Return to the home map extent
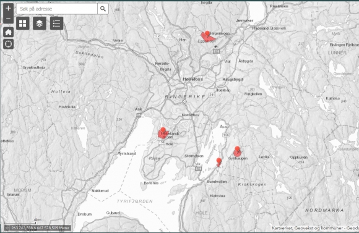Image resolution: width=359 pixels, height=233 pixels. point(8,32)
